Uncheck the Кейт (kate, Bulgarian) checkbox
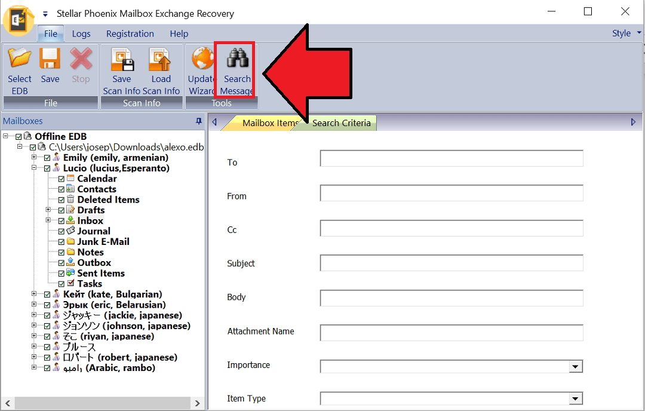The height and width of the screenshot is (411, 645). click(x=47, y=295)
